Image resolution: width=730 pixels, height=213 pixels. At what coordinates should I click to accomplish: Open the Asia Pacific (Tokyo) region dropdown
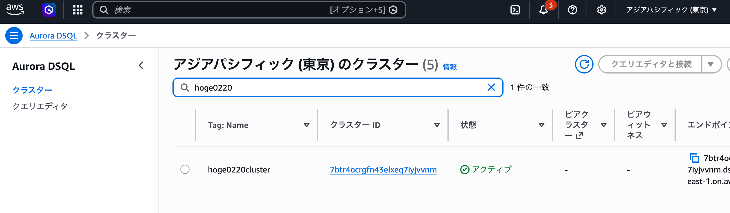[671, 10]
